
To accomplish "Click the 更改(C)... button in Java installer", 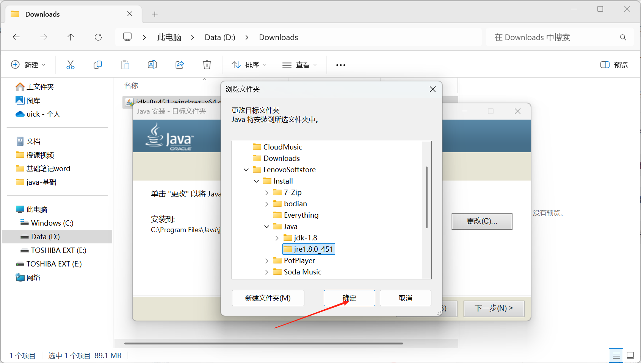I will pos(482,221).
